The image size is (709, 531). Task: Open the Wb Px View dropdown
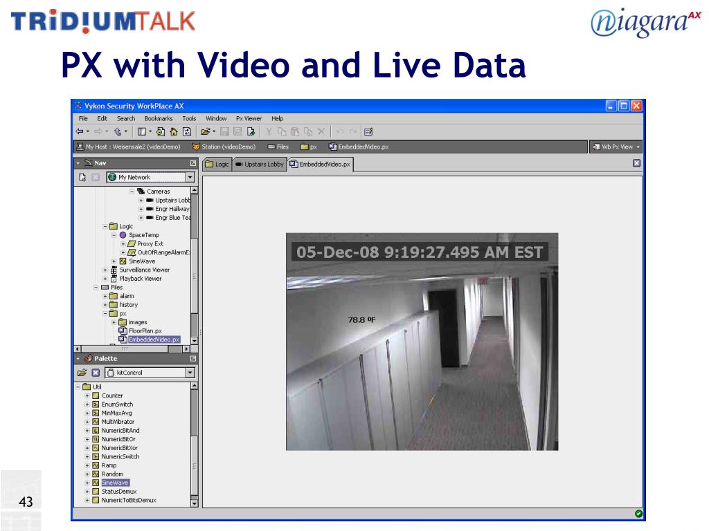[617, 147]
